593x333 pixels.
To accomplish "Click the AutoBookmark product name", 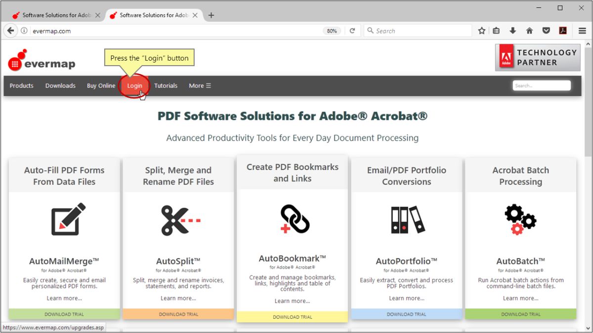I will coord(293,259).
